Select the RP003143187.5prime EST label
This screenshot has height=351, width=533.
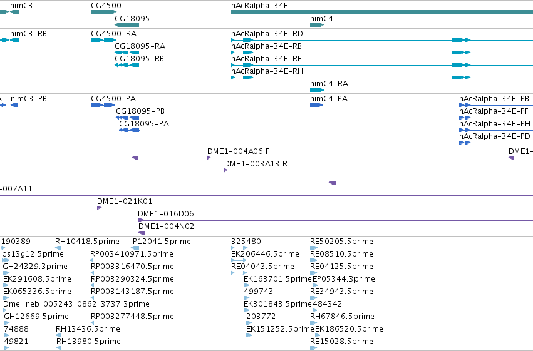point(133,292)
